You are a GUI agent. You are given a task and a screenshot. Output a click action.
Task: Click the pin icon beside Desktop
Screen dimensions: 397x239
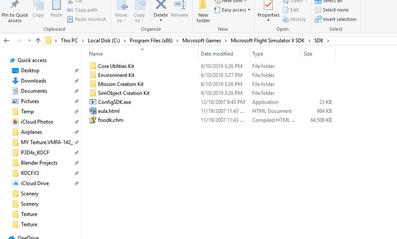[x=76, y=71]
